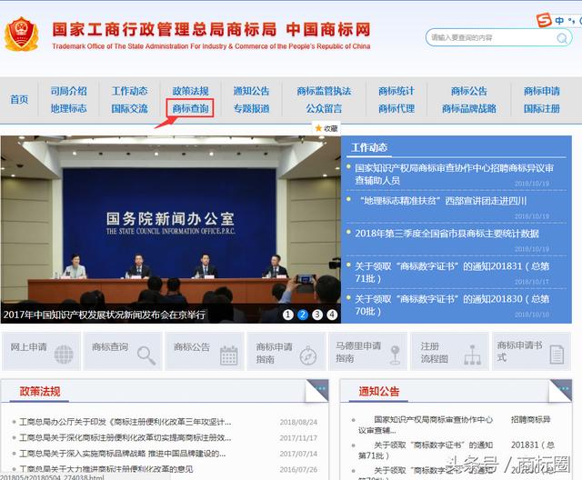
Task: Click the Trademark Office emblem logo
Action: click(x=21, y=35)
